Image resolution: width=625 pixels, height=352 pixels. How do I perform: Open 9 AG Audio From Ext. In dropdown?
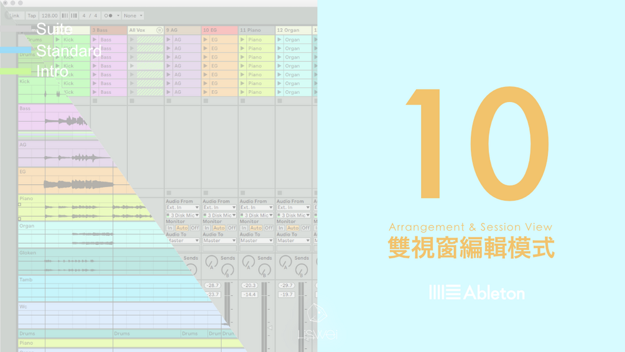tap(183, 208)
